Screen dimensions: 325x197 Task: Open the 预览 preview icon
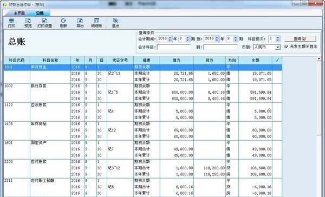(x=28, y=23)
